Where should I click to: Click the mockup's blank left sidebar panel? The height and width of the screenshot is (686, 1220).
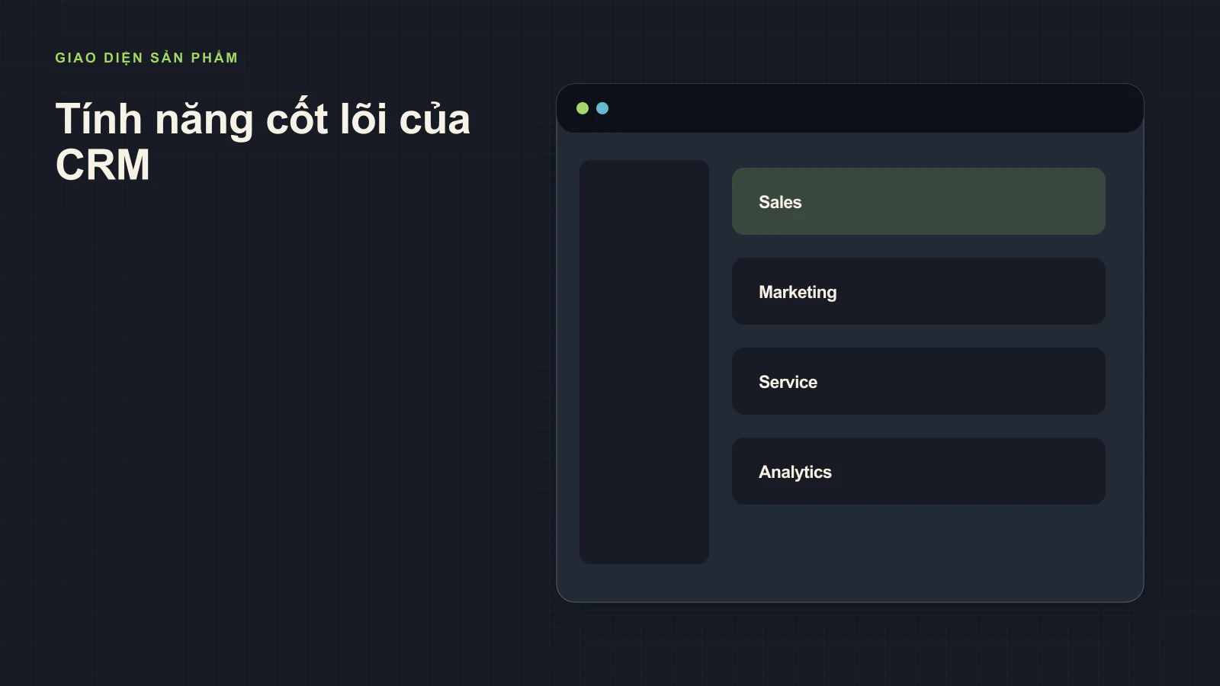pos(644,362)
